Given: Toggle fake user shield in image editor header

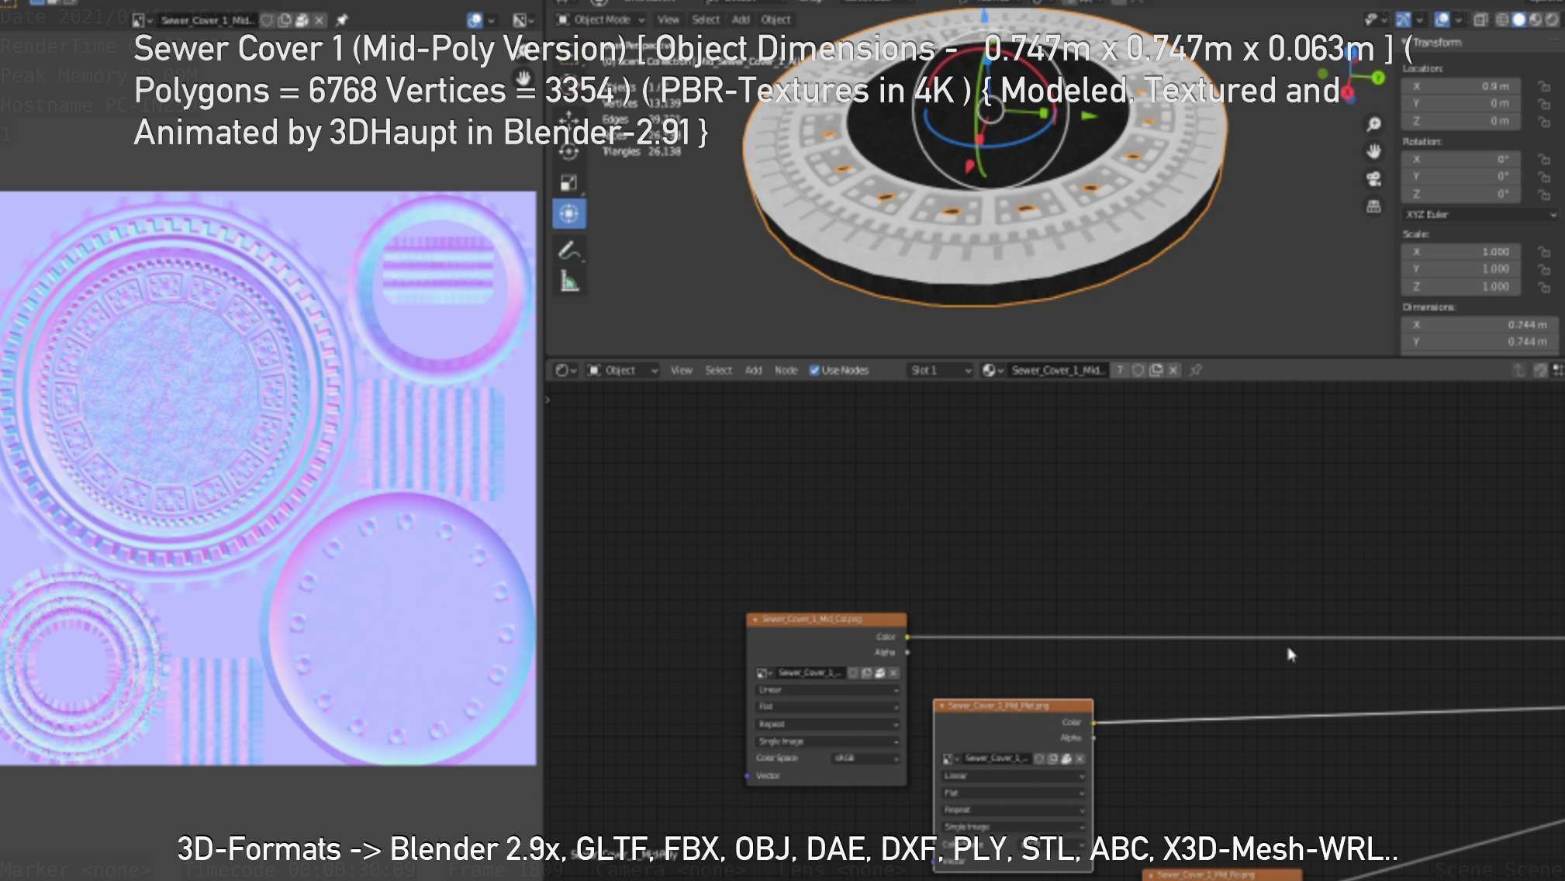Looking at the screenshot, I should pos(268,20).
